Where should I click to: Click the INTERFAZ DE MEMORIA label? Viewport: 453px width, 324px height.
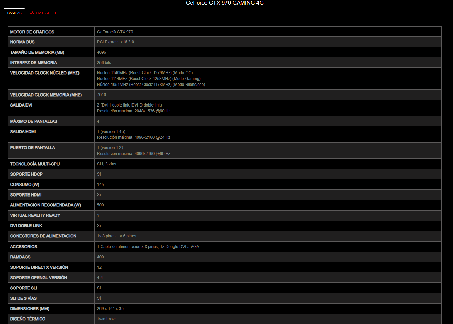34,63
